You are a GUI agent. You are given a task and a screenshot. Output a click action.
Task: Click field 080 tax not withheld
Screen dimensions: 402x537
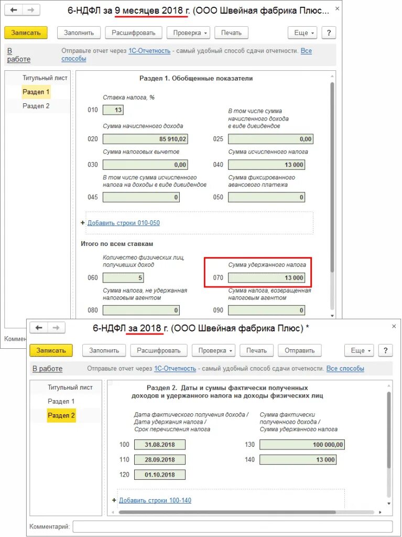[x=141, y=310]
